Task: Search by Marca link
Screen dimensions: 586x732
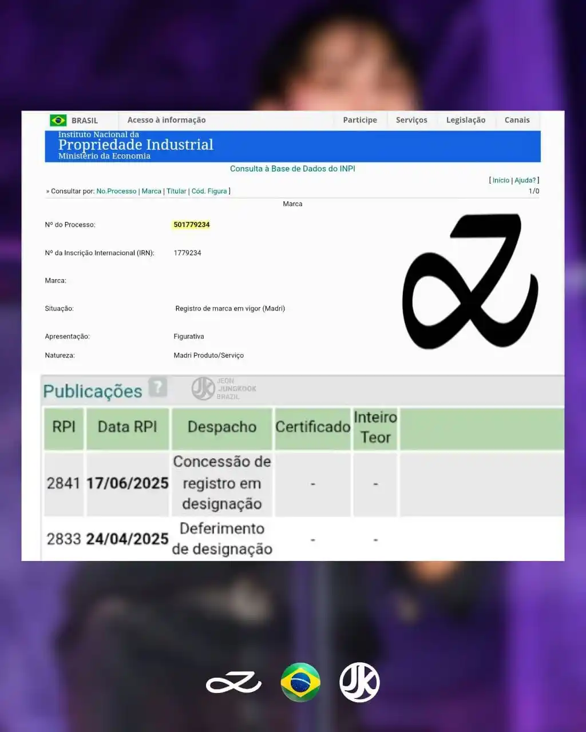Action: tap(152, 191)
